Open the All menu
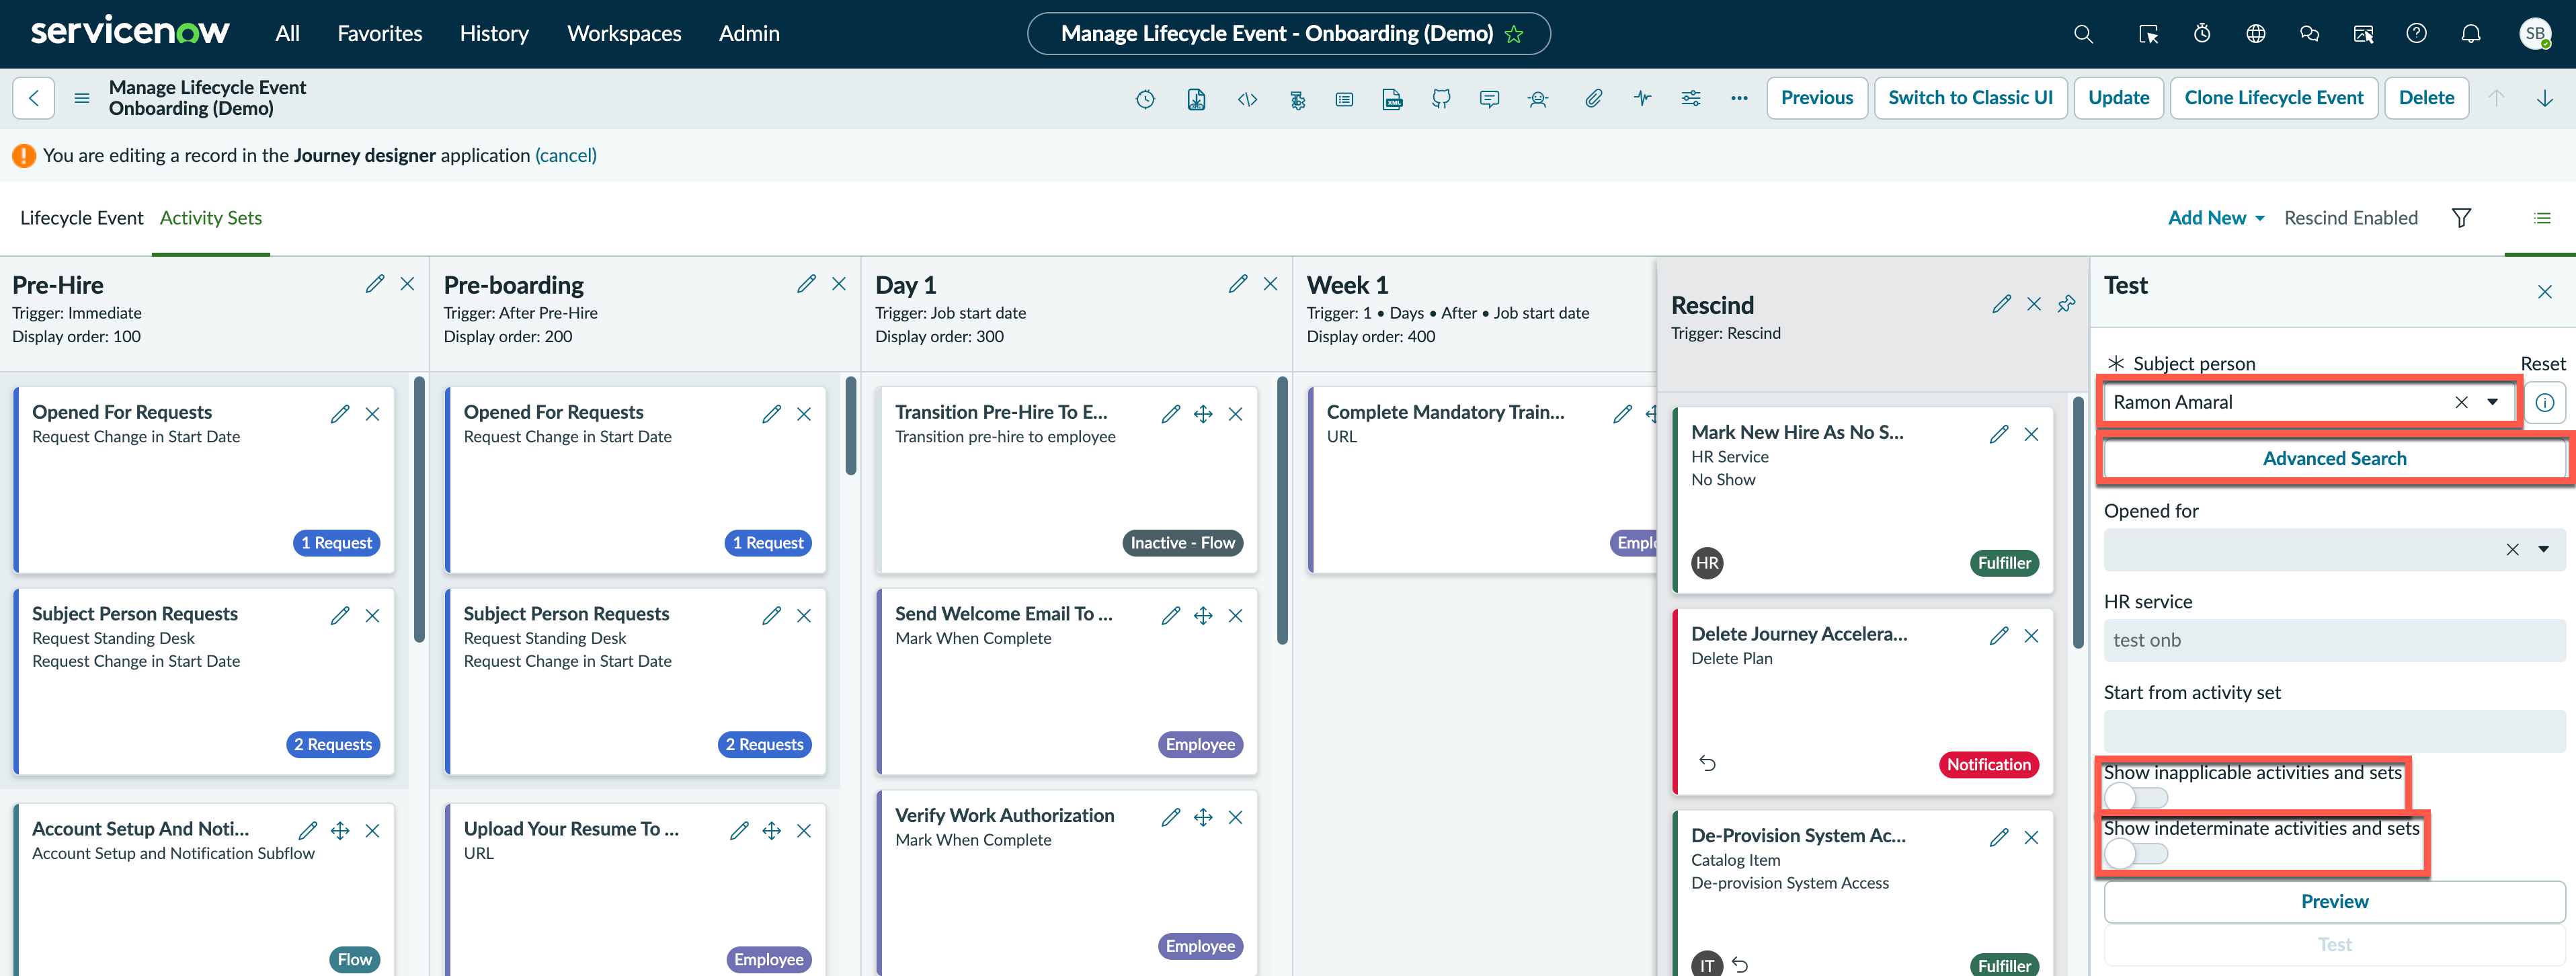The image size is (2576, 976). [287, 34]
